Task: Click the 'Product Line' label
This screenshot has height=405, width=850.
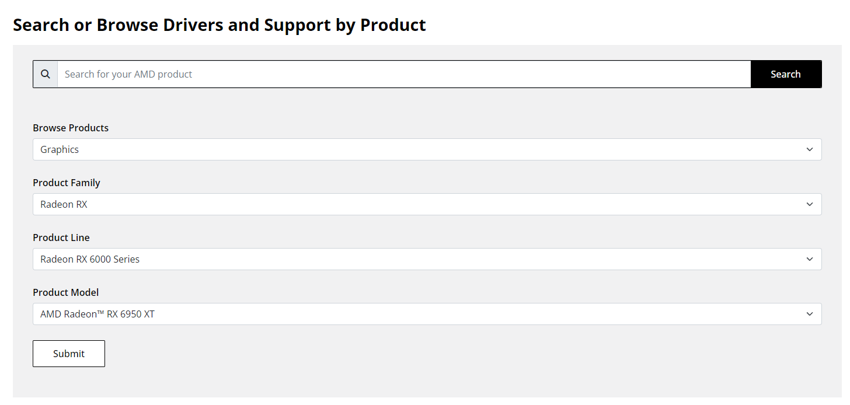Action: point(61,238)
